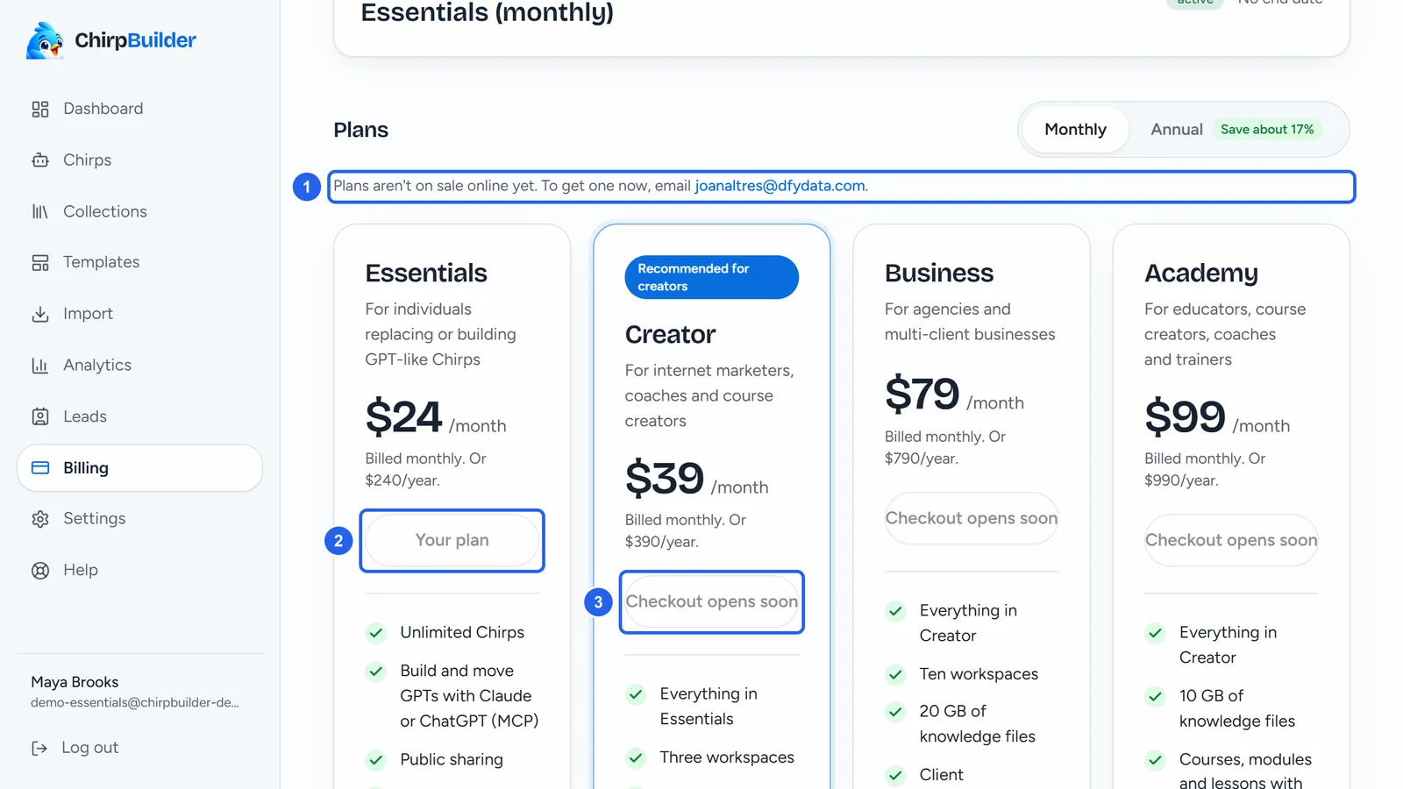Click checkmark beside Public sharing
This screenshot has width=1403, height=789.
point(376,760)
